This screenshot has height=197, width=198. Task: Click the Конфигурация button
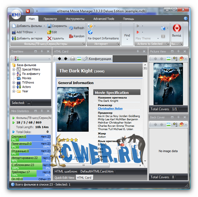[x=97, y=58]
